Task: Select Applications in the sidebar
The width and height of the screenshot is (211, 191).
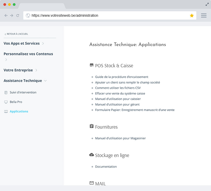Action: [x=19, y=112]
